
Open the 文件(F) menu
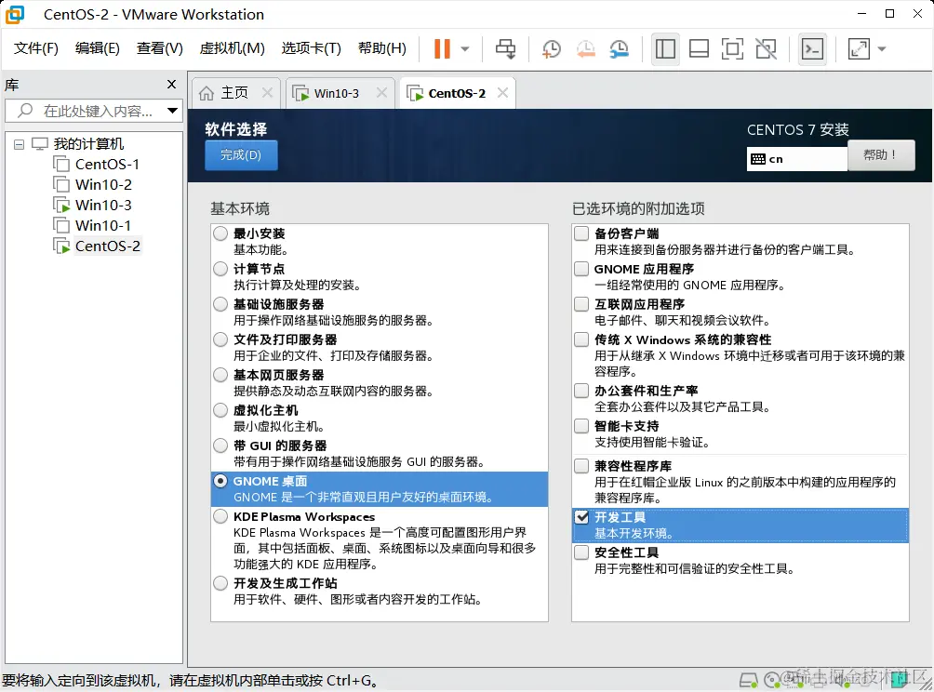35,48
